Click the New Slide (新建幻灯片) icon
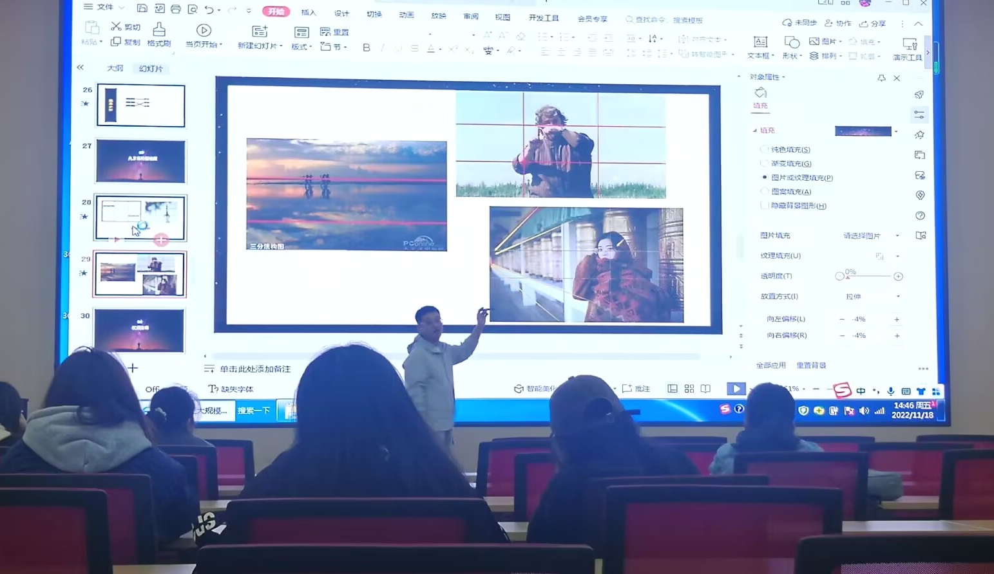The image size is (994, 574). coord(260,32)
